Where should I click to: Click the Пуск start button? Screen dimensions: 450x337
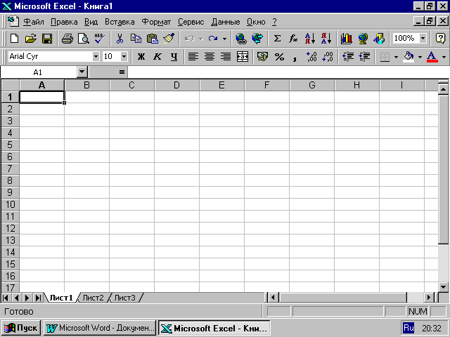pyautogui.click(x=21, y=328)
